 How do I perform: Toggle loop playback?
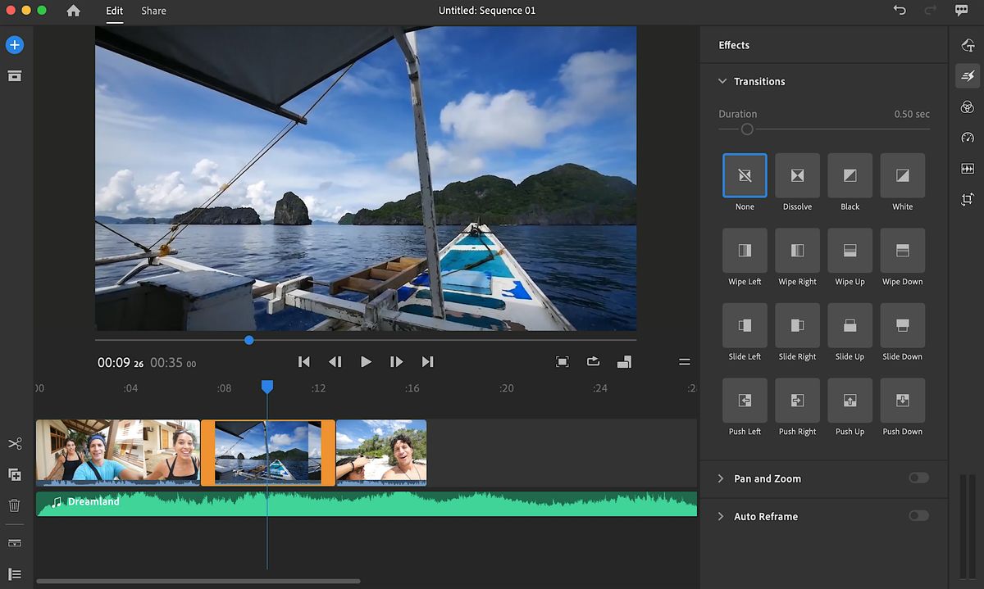tap(593, 361)
